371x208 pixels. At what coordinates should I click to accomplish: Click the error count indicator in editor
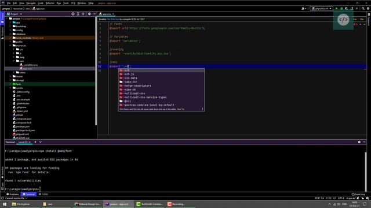point(355,24)
